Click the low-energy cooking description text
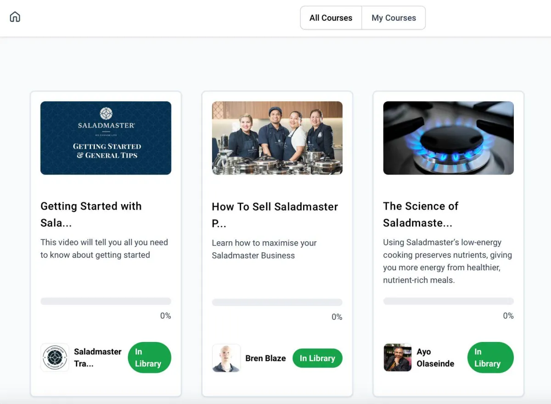The width and height of the screenshot is (551, 404). point(448,261)
